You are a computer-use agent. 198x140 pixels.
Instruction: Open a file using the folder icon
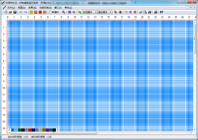coord(11,12)
